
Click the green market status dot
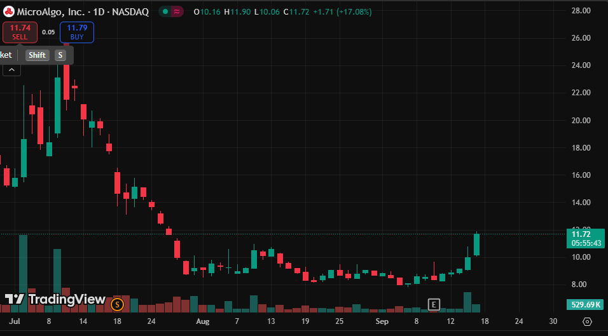(165, 11)
